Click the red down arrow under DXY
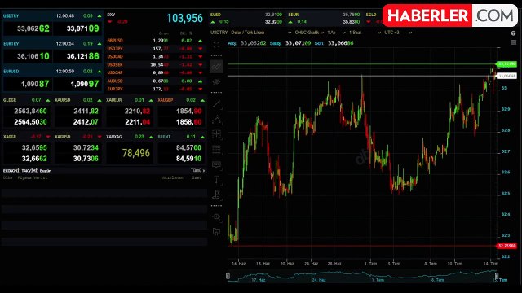Viewport: 522px width, 293px height. click(110, 22)
